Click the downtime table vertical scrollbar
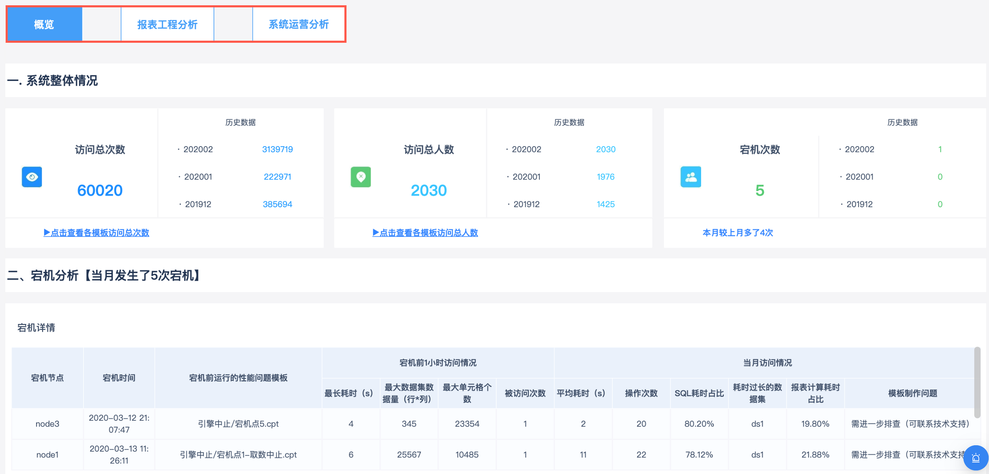Viewport: 989px width, 474px height. [x=977, y=382]
